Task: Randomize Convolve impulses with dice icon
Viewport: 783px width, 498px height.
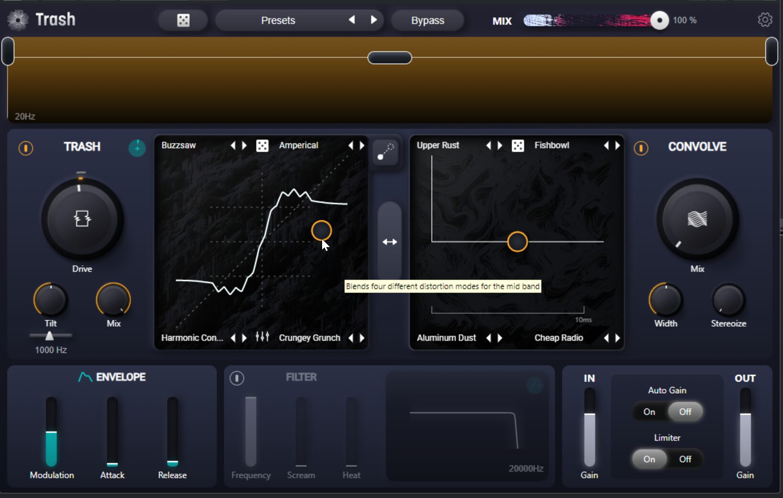Action: click(x=518, y=146)
